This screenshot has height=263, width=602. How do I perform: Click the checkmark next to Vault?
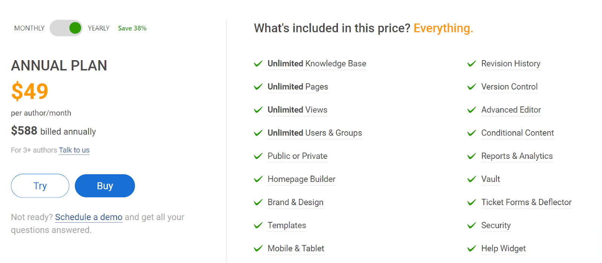point(471,179)
